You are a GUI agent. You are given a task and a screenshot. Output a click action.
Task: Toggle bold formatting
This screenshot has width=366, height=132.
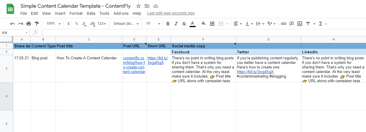[x=168, y=24]
